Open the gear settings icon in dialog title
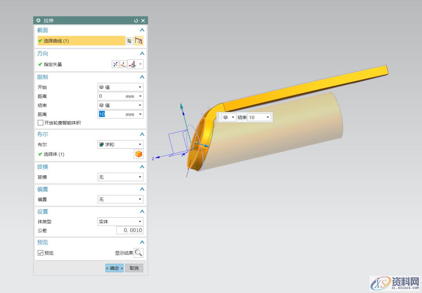422x293 pixels. [38, 21]
